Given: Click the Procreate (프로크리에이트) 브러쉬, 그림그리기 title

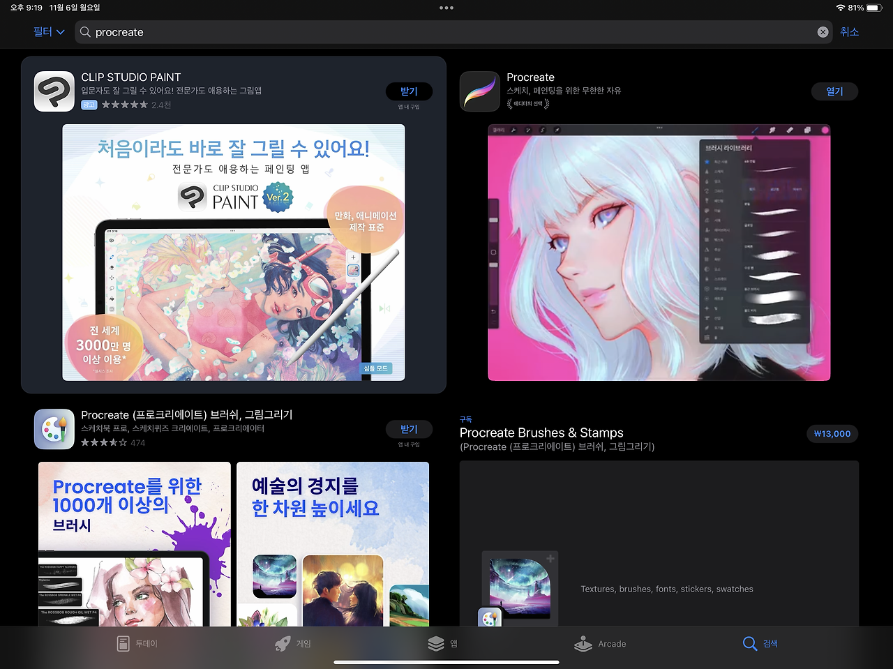Looking at the screenshot, I should coord(187,415).
